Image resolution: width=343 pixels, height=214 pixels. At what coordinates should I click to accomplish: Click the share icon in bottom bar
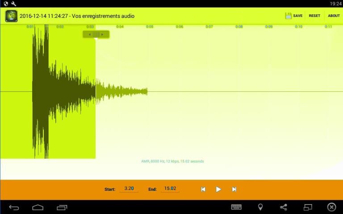(x=284, y=207)
